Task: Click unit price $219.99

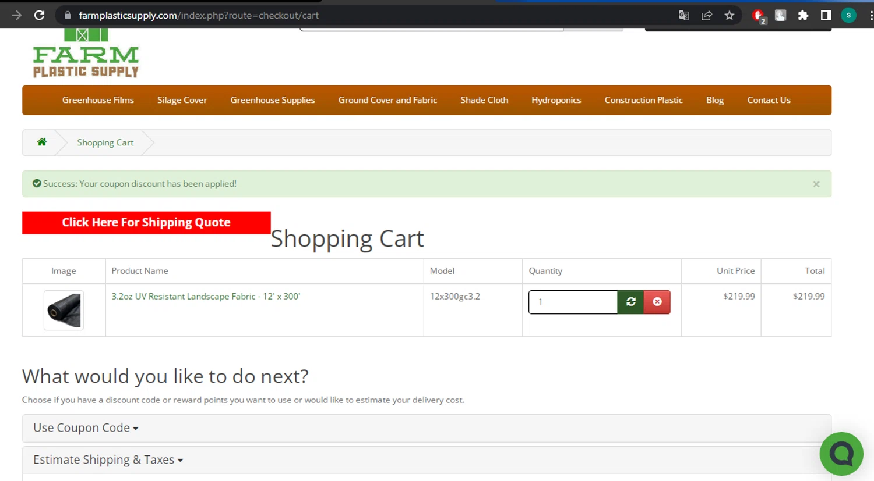Action: pos(739,296)
